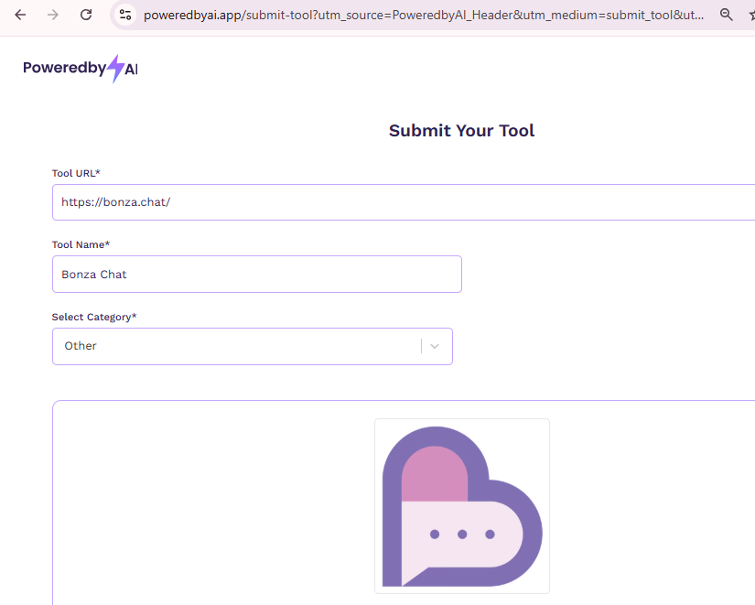Viewport: 755px width, 605px height.
Task: Click the speech bubble dots in the logo
Action: 462,534
